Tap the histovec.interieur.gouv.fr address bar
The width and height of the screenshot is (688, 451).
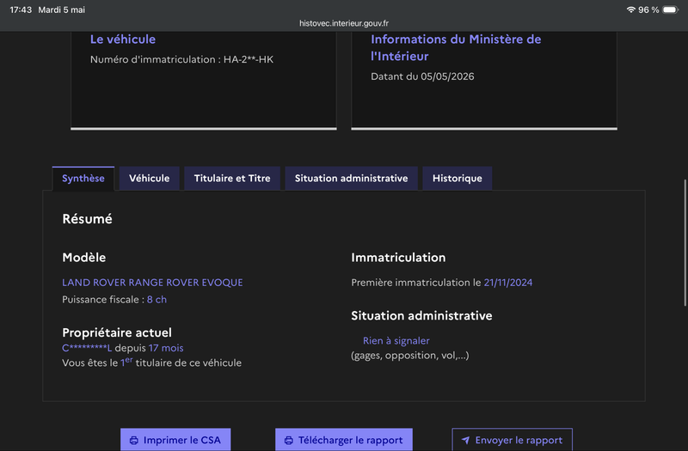[x=344, y=23]
